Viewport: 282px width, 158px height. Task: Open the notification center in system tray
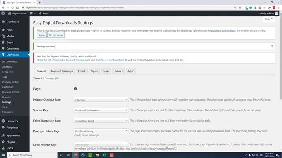(x=278, y=155)
